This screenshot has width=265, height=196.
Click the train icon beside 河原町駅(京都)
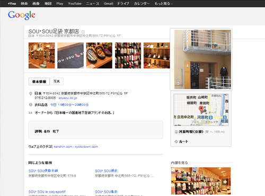(176, 132)
